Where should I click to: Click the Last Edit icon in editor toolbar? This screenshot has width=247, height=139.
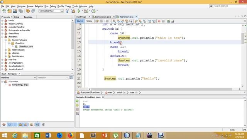(97, 21)
